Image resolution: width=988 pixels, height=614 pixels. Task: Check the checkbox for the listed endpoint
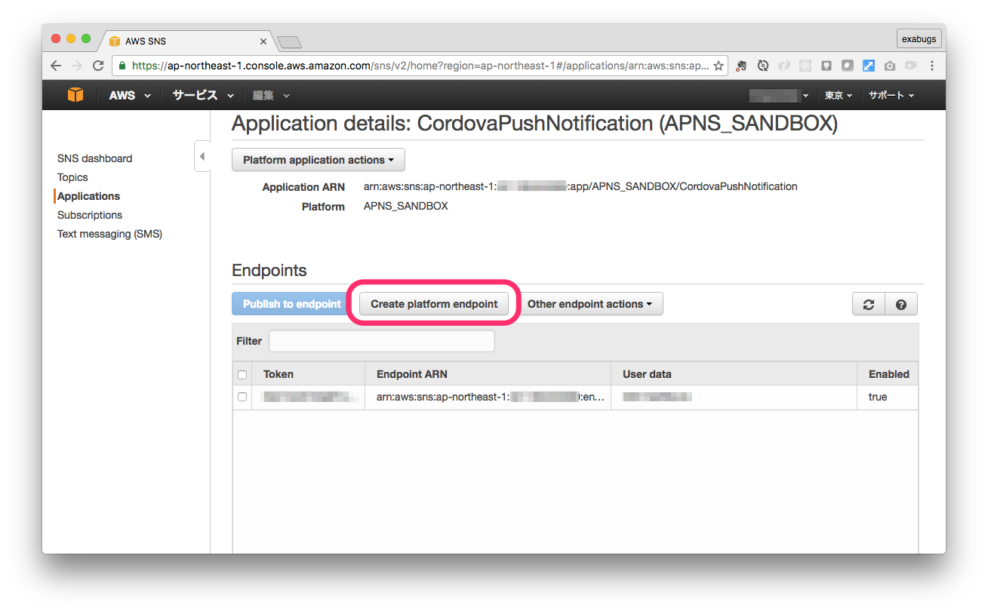(242, 397)
